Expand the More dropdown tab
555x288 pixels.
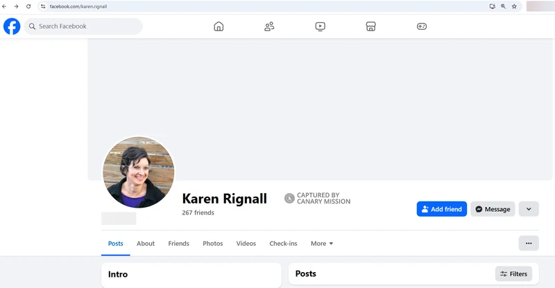322,244
